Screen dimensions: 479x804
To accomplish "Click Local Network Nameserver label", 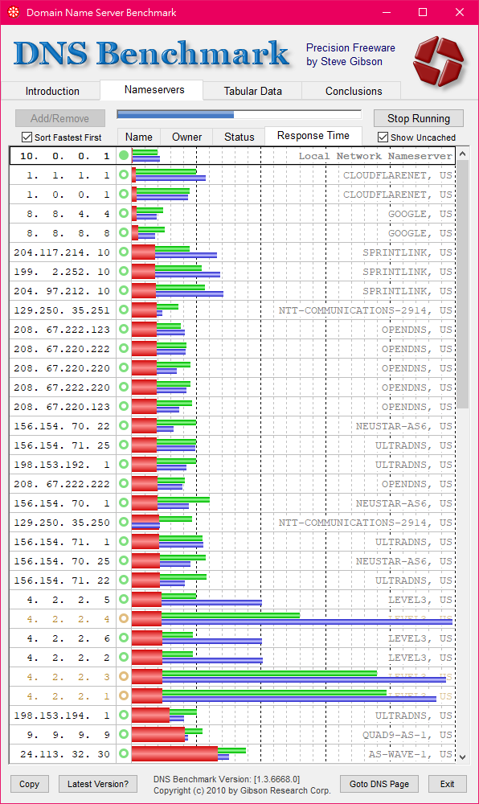I will click(375, 156).
